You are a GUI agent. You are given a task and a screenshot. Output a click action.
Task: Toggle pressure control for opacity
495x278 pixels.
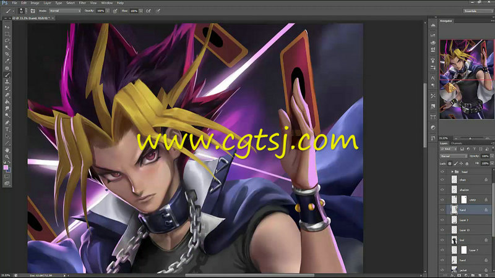(115, 11)
